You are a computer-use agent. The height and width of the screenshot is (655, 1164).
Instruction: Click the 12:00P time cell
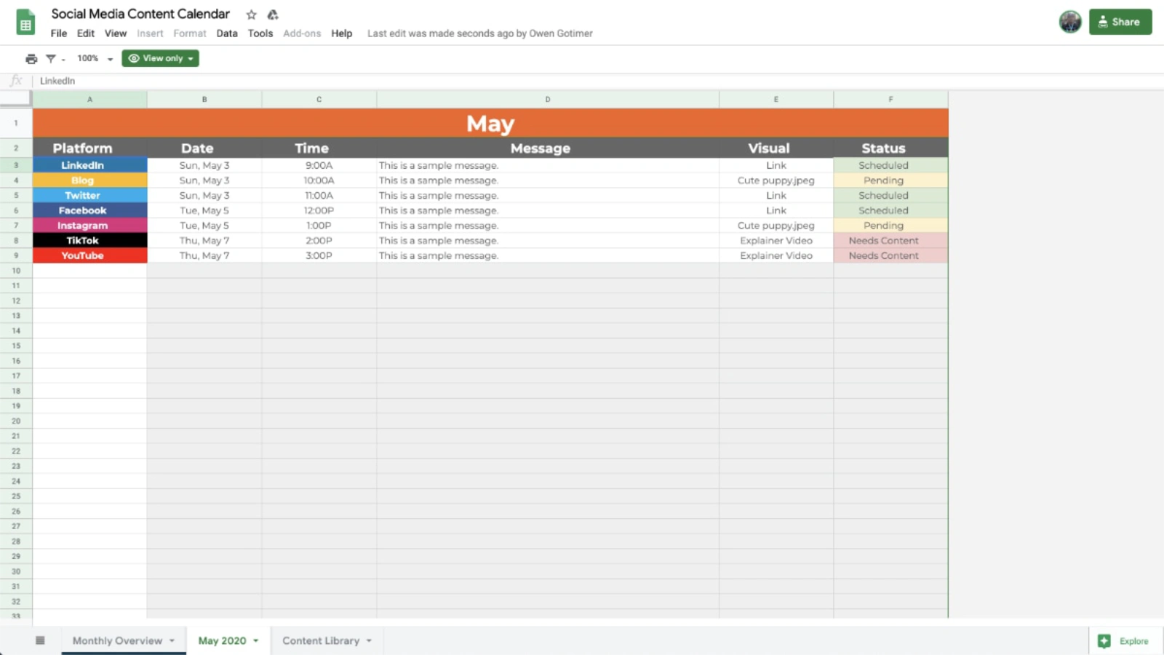319,210
